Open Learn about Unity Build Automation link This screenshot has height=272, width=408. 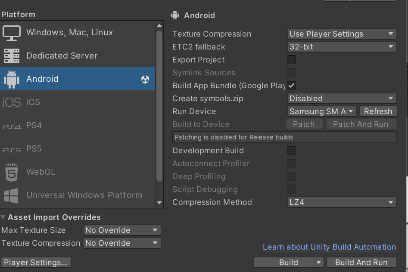(330, 247)
